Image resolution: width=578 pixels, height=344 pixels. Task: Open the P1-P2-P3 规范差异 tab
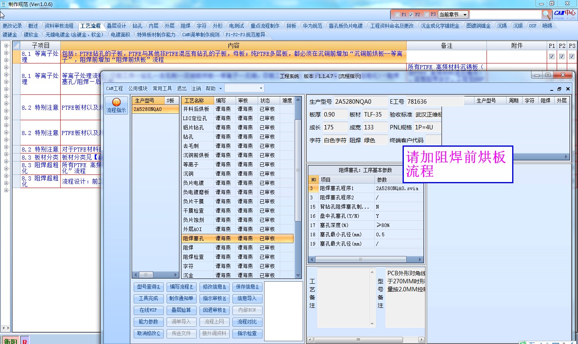point(245,35)
